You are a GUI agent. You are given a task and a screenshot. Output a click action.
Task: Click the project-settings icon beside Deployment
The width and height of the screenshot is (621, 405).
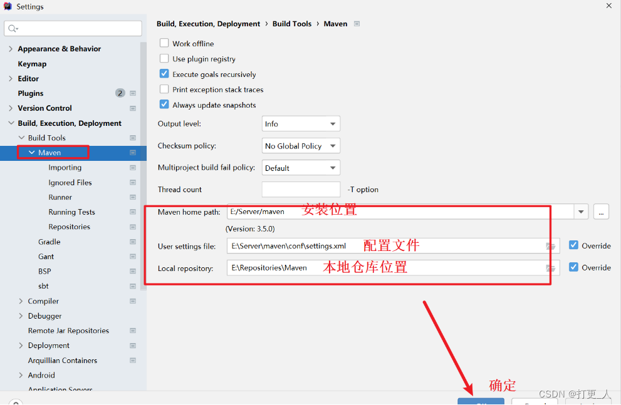coord(133,346)
